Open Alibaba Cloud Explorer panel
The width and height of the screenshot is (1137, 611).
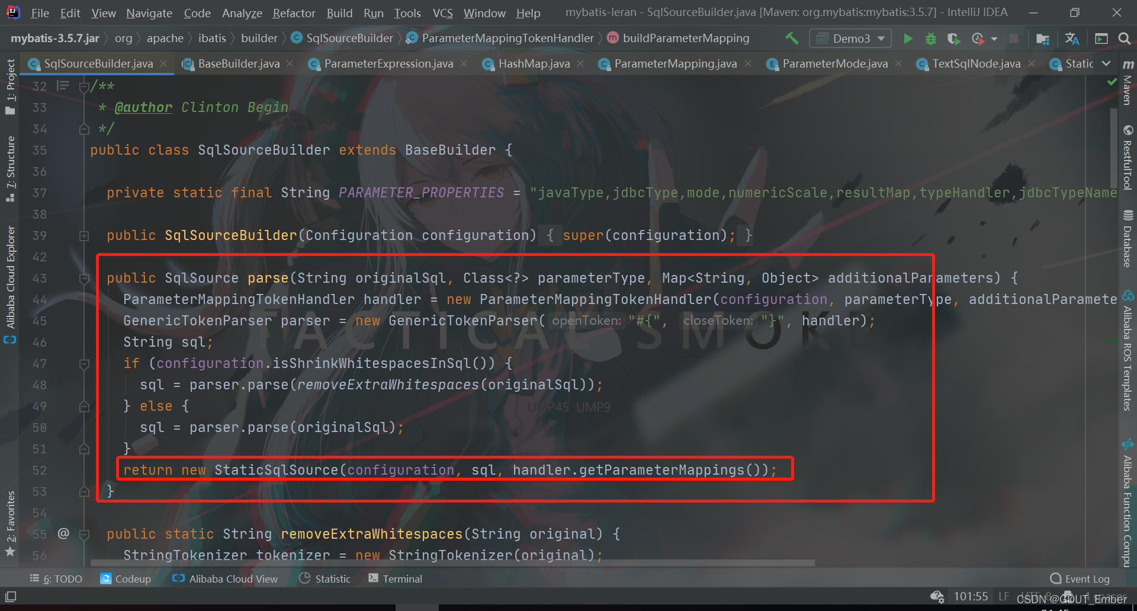pos(10,284)
